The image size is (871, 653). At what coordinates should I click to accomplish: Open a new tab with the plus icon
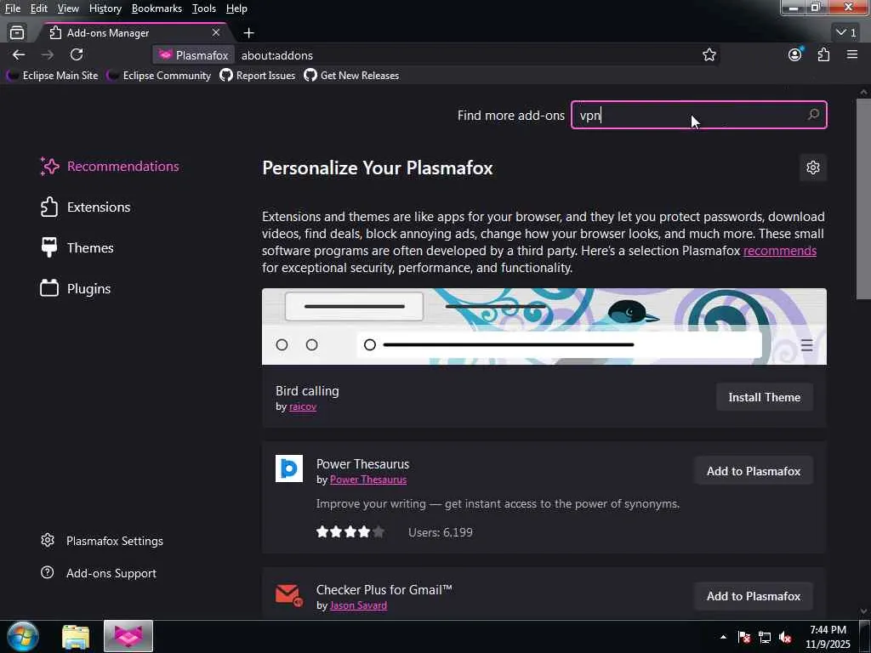click(249, 33)
